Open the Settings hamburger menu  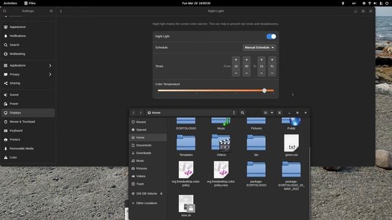(51, 11)
